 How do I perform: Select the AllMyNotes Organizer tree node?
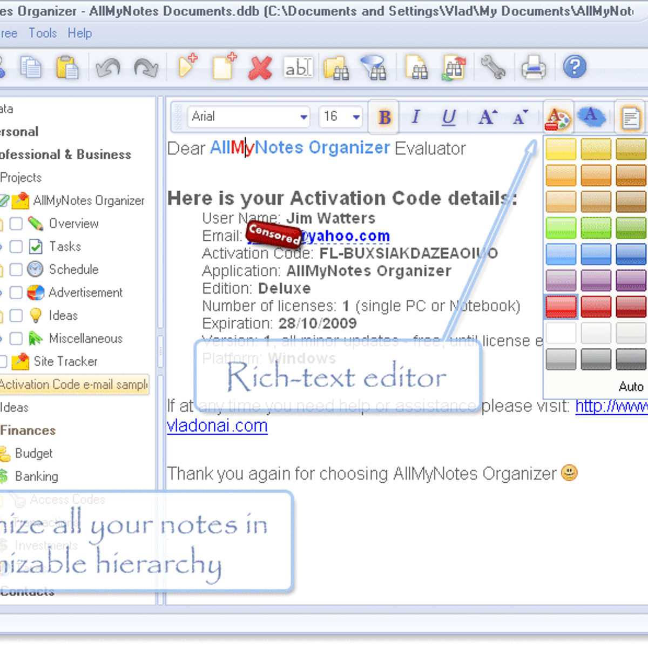coord(89,201)
